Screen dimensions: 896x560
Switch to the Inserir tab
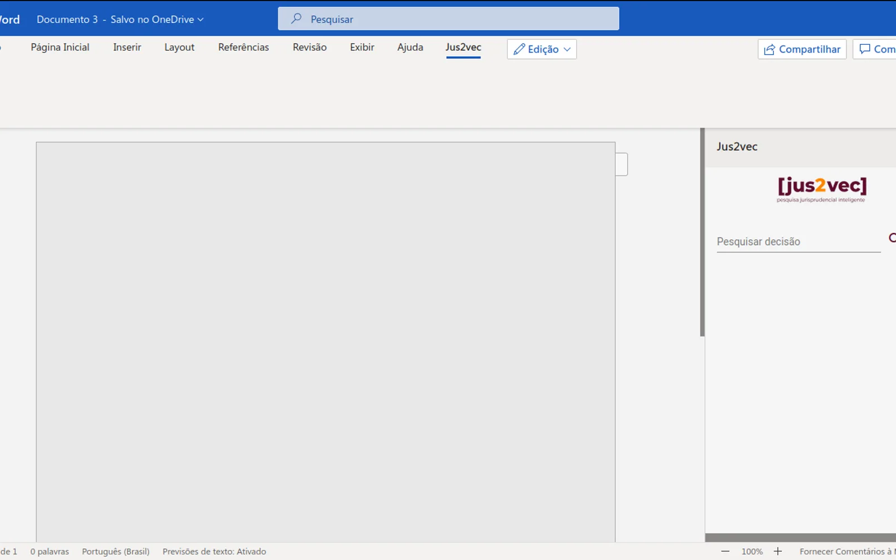coord(127,48)
